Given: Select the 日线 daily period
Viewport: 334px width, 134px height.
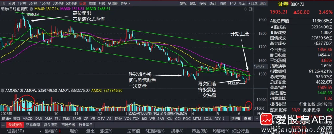Looking at the screenshot, I should click(x=83, y=3).
